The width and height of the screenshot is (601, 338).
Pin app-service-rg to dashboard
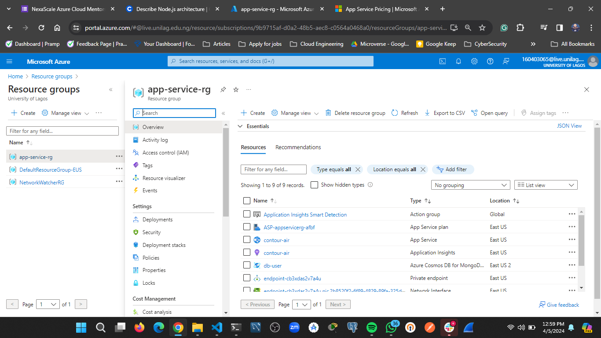coord(223,90)
